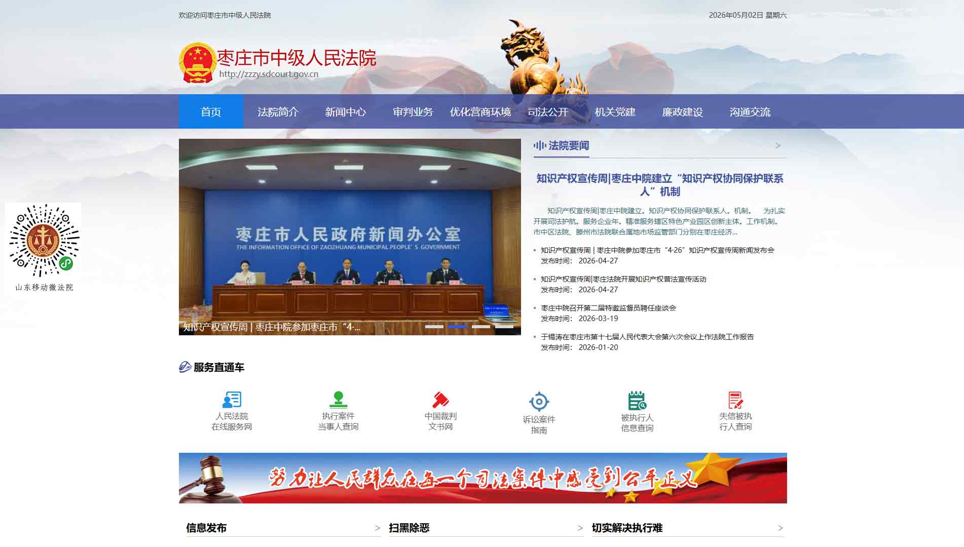The width and height of the screenshot is (964, 547).
Task: Open 法院简介 menu item
Action: click(278, 111)
